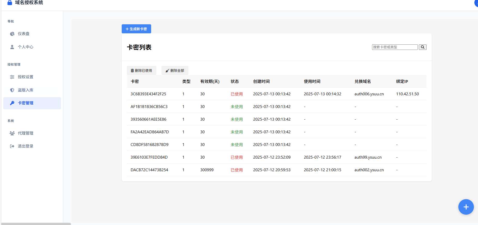478x225 pixels.
Task: Click the authorization settings sliders icon
Action: (12, 77)
